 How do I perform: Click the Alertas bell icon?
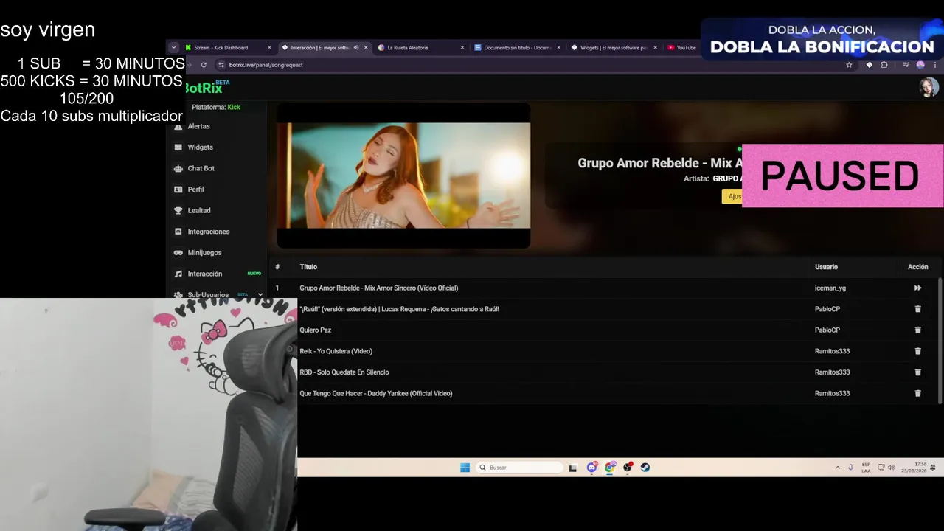point(178,126)
